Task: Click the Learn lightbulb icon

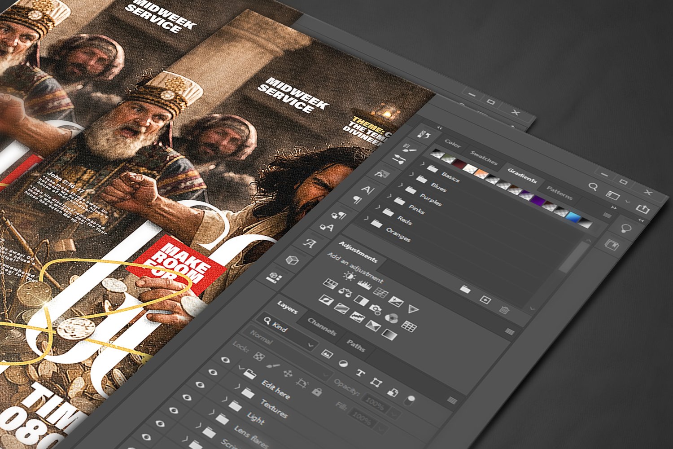Action: [x=626, y=228]
